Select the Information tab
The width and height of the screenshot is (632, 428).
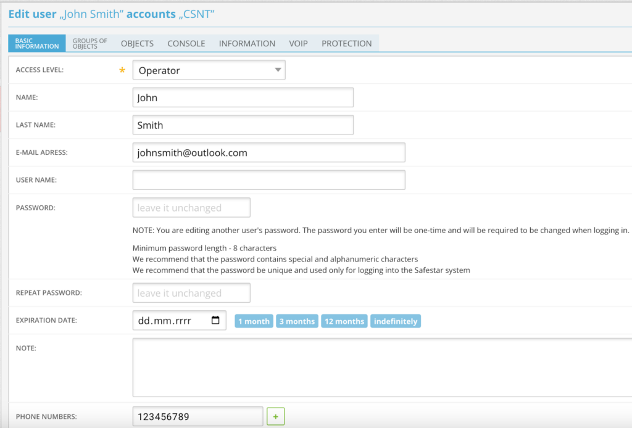click(247, 44)
